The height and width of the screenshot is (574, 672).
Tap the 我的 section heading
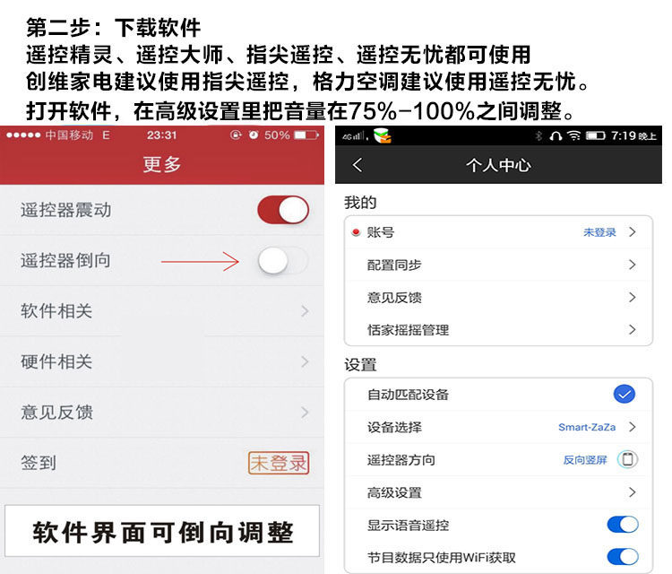360,202
